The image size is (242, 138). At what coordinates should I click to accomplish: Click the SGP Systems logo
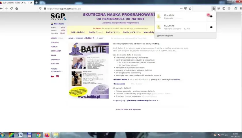(x=58, y=16)
